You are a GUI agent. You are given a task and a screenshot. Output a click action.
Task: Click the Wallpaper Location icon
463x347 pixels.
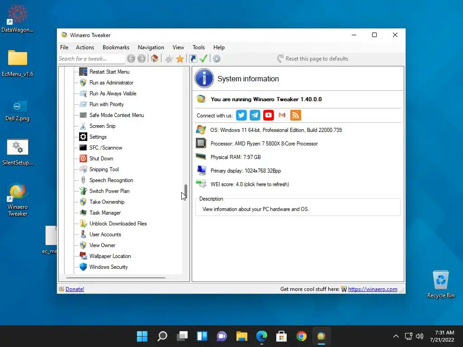pos(83,256)
